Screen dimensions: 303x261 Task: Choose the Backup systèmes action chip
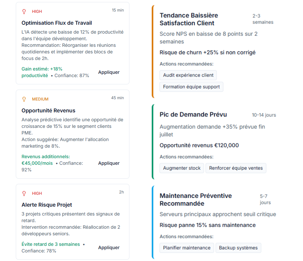pos(238,248)
